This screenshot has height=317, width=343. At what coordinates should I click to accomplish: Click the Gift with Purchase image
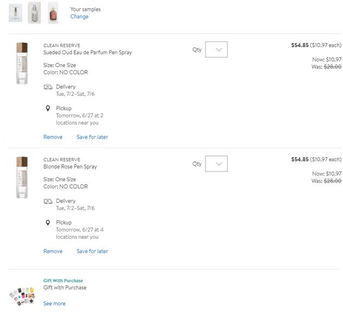click(22, 294)
